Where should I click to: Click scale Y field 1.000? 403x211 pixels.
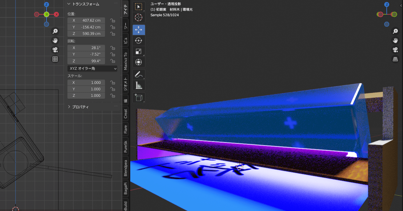coord(86,89)
